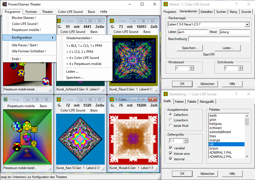
Task: Select the blau palette entry
Action: tap(226, 136)
